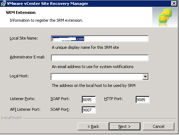Select the HTTP Port 9085 field
This screenshot has width=179, height=135.
pos(143,99)
